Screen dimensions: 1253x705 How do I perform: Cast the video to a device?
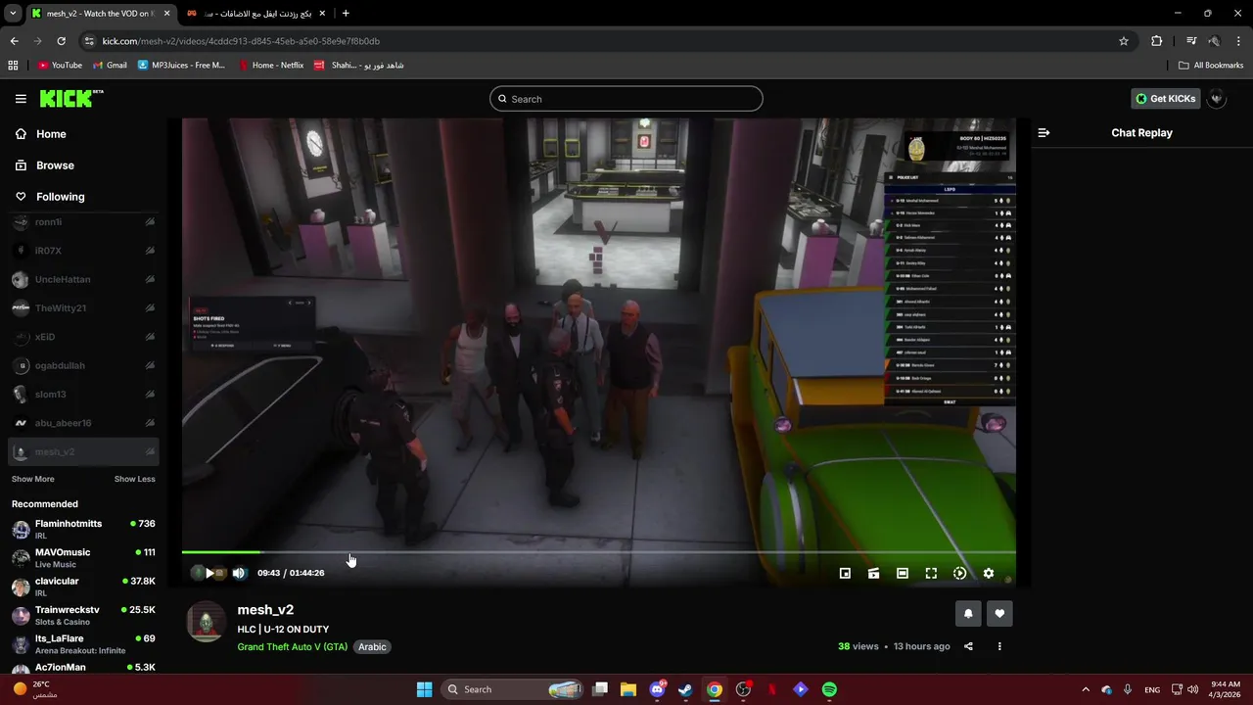click(873, 573)
